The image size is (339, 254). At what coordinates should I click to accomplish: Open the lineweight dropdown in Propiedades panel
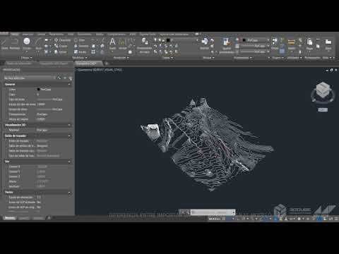click(255, 46)
